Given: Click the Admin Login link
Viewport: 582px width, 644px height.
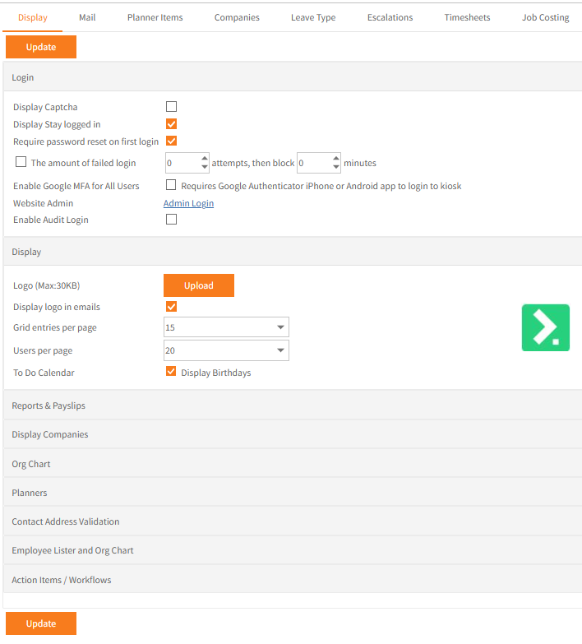Looking at the screenshot, I should (188, 203).
